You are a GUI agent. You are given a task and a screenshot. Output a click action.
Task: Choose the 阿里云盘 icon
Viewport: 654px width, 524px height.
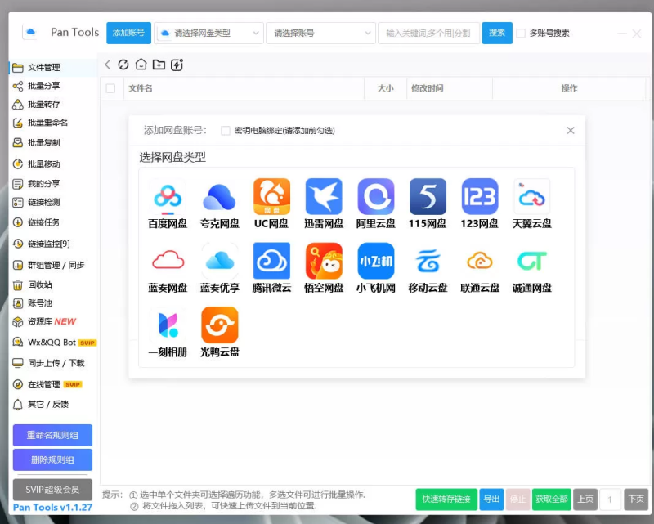(x=376, y=196)
